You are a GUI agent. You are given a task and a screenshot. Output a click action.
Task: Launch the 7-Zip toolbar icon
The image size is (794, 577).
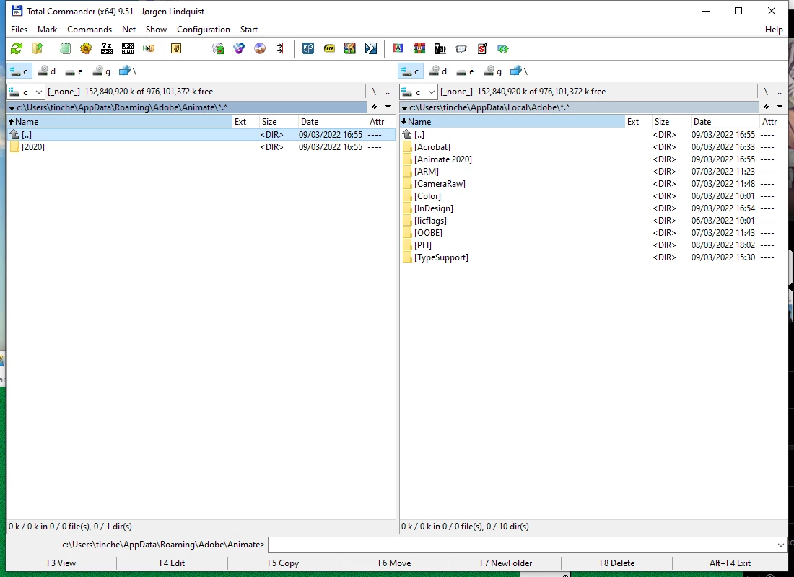pos(440,48)
